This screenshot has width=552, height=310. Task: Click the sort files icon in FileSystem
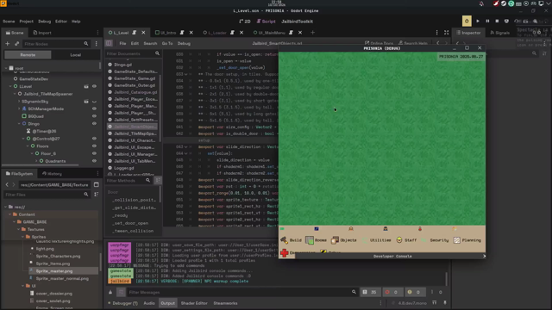(x=96, y=195)
